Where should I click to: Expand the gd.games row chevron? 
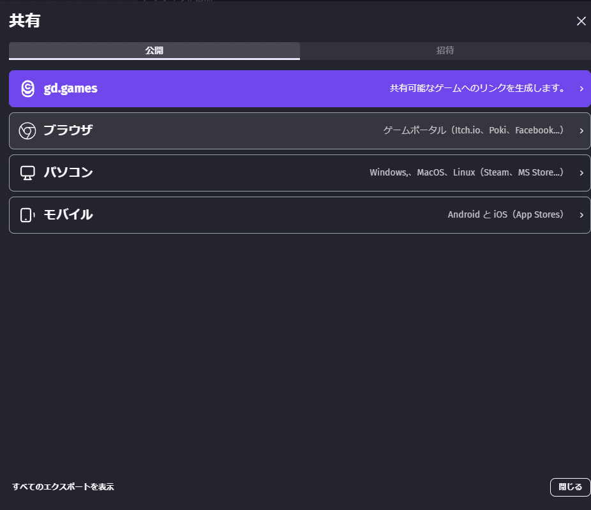coord(581,89)
